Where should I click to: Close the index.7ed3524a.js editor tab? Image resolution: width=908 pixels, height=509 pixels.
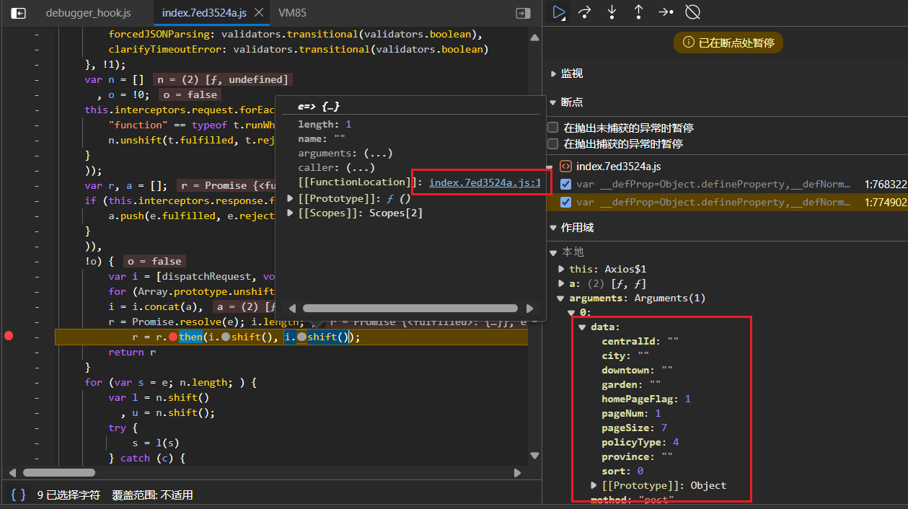coord(260,13)
